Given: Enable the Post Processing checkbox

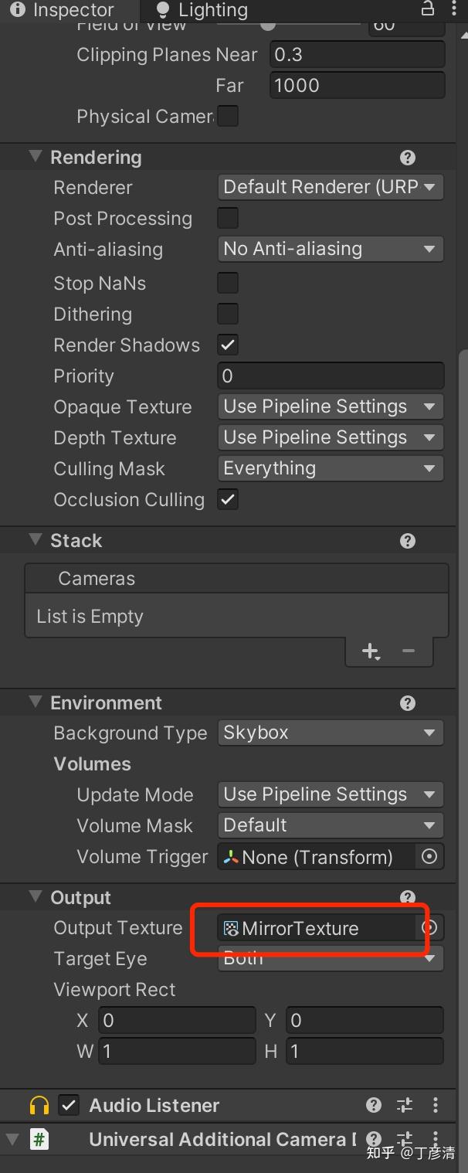Looking at the screenshot, I should point(227,218).
